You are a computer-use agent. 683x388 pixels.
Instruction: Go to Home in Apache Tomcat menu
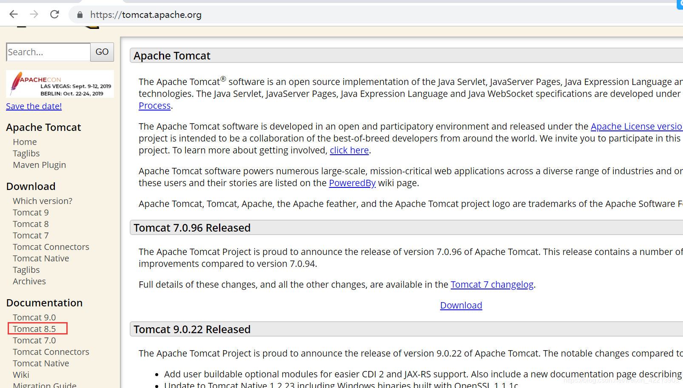point(25,142)
